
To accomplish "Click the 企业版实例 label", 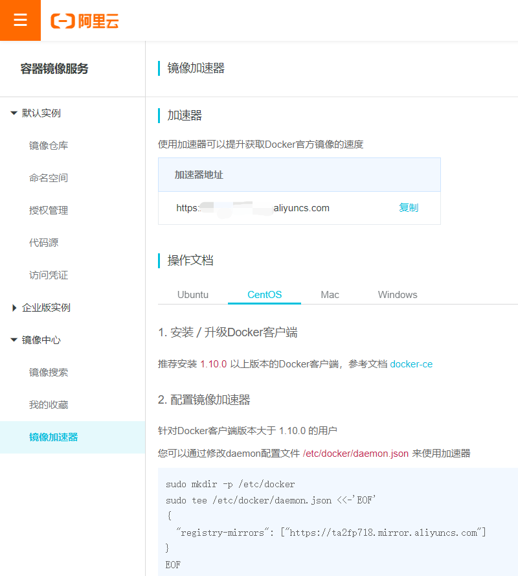I will pos(46,308).
